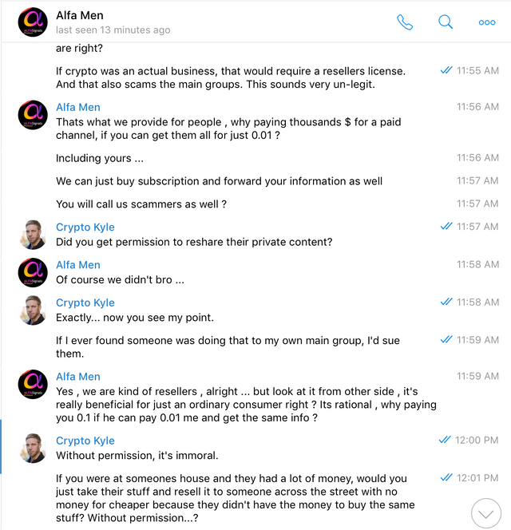Click Alfa Men avatar in chat header
The width and height of the screenshot is (511, 530).
[33, 22]
